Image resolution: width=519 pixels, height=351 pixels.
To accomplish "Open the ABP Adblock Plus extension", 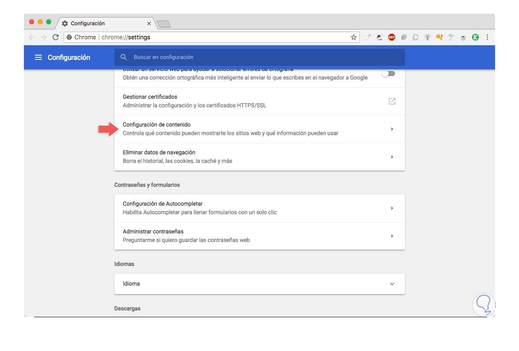I will click(x=391, y=37).
